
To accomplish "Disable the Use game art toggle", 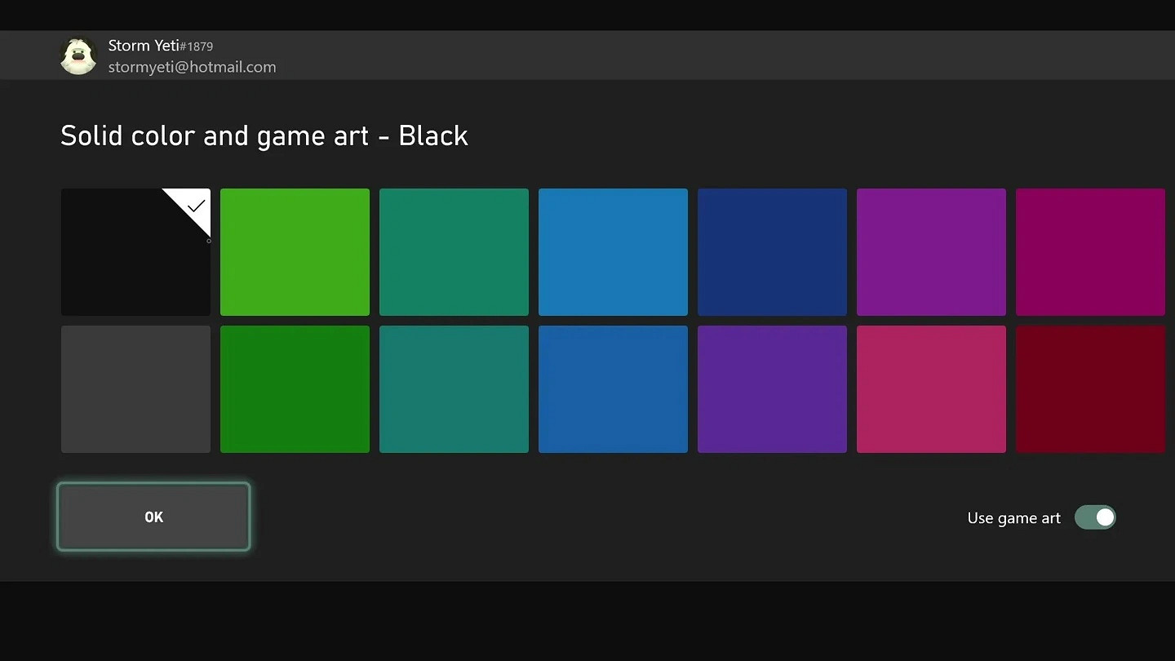I will tap(1095, 517).
